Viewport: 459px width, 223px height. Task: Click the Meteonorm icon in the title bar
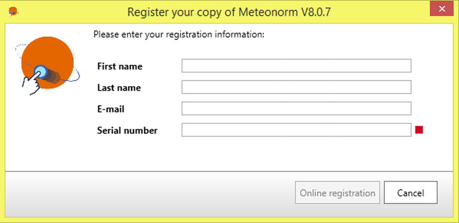(x=13, y=11)
